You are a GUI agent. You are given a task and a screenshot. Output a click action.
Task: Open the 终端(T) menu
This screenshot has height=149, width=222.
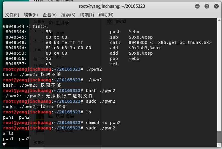tap(87, 15)
